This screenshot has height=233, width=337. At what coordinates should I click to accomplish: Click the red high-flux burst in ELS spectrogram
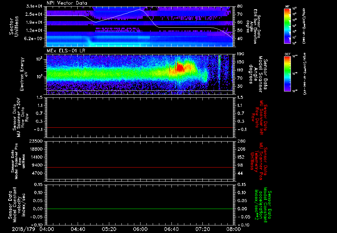coord(180,67)
